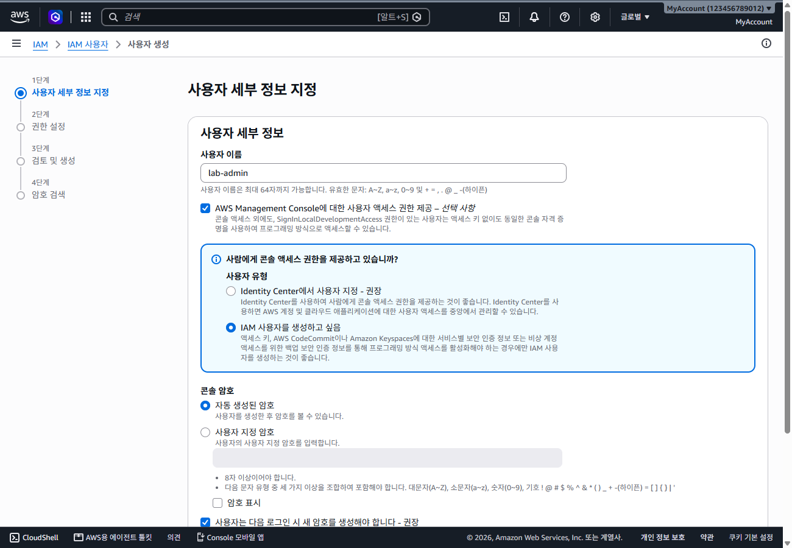Open the help question mark icon
This screenshot has height=548, width=792.
tap(565, 17)
